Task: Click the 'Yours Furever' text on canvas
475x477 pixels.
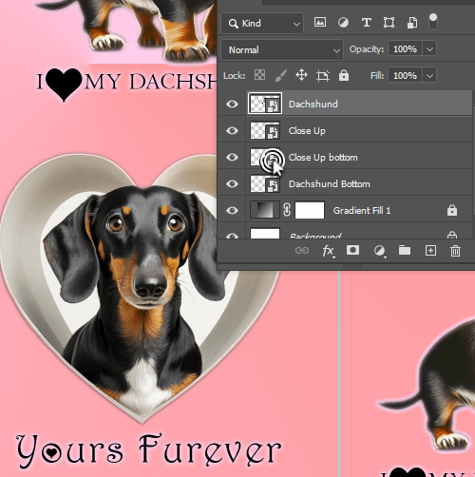Action: click(x=148, y=450)
